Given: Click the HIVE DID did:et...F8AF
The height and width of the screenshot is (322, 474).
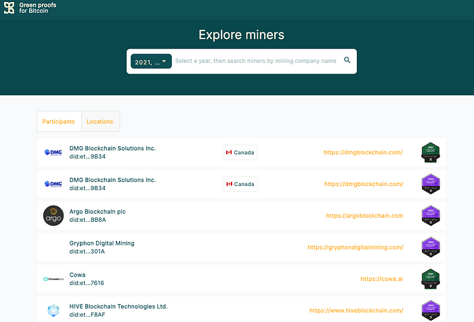Looking at the screenshot, I should pos(87,315).
